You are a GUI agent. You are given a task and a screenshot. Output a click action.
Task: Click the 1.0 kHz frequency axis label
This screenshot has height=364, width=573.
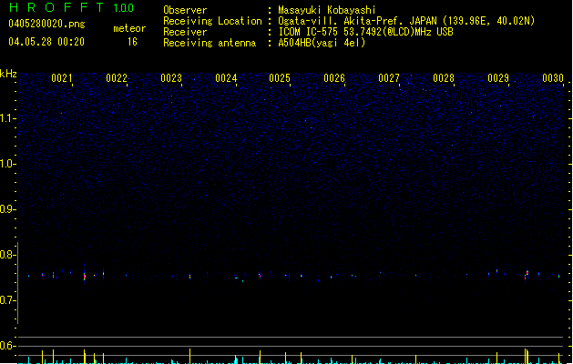7,164
